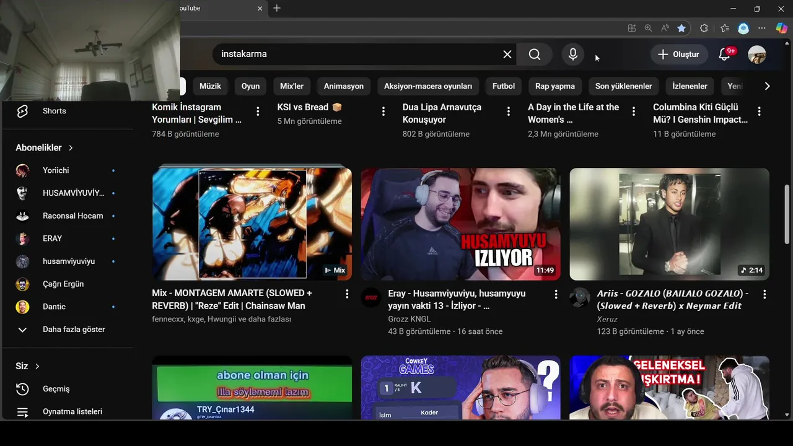Select the Müzik filter chip
This screenshot has height=446, width=793.
tap(210, 86)
